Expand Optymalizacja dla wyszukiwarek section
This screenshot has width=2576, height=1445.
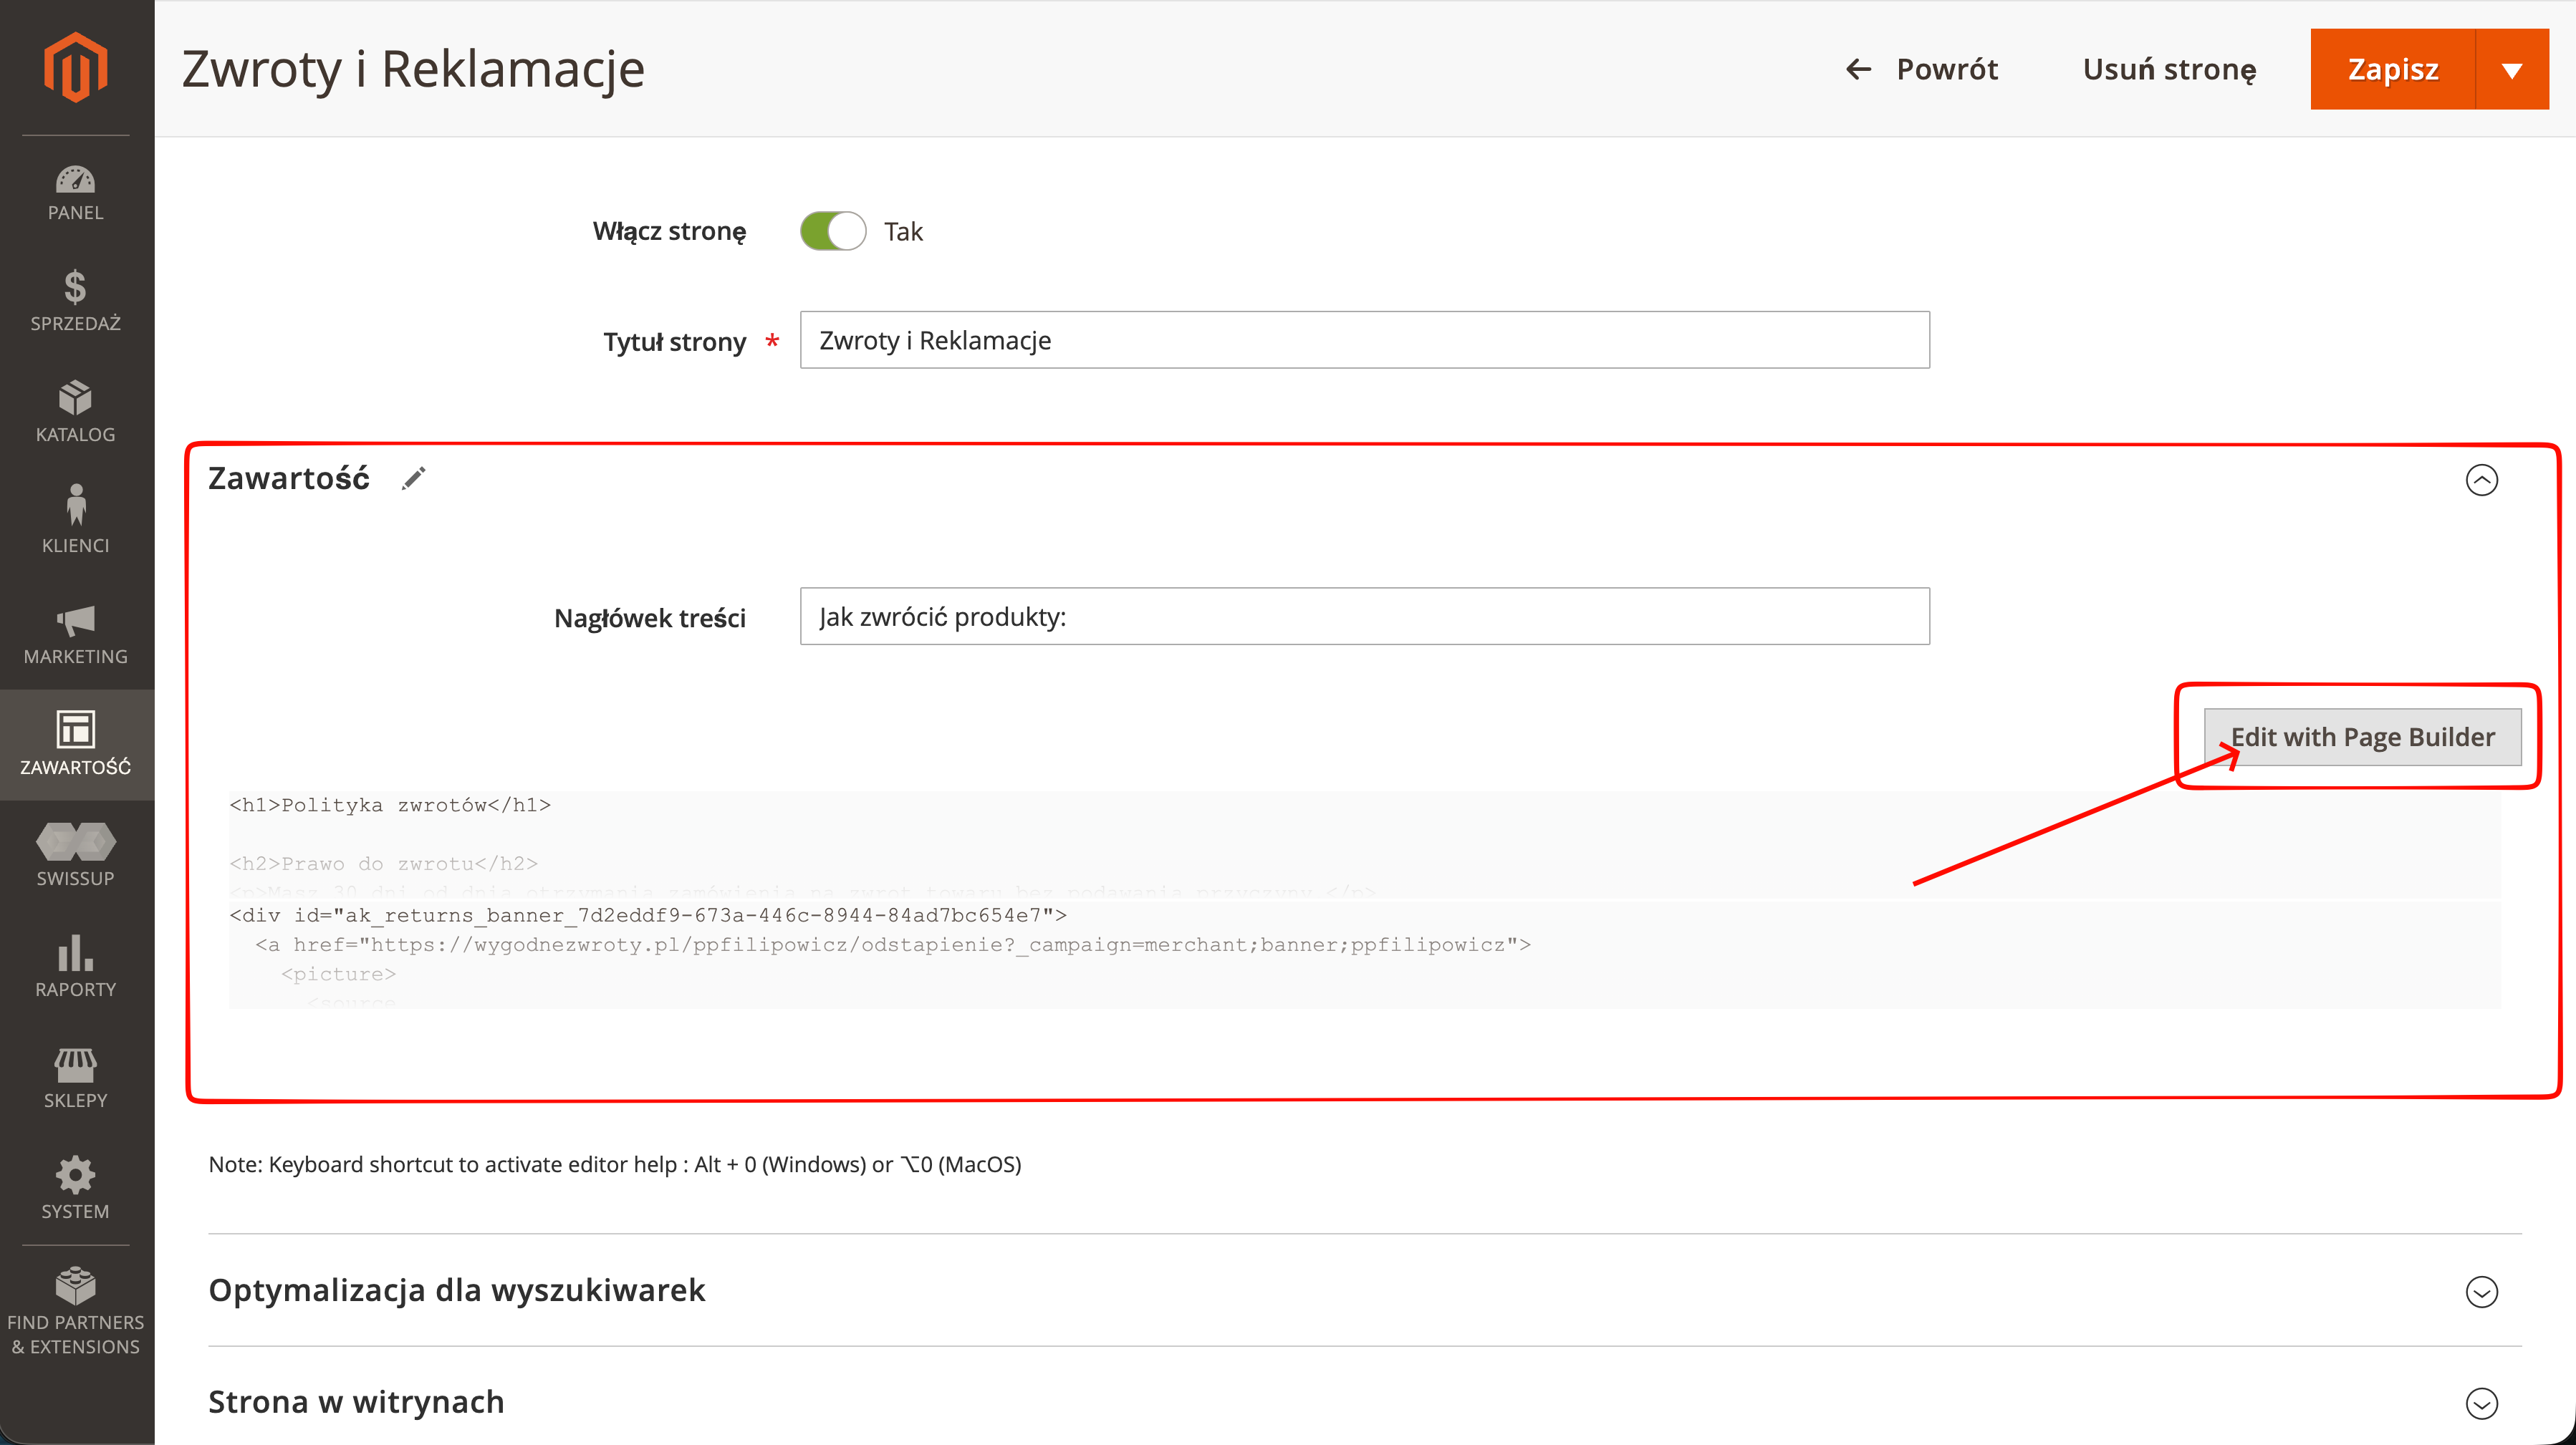2481,1292
